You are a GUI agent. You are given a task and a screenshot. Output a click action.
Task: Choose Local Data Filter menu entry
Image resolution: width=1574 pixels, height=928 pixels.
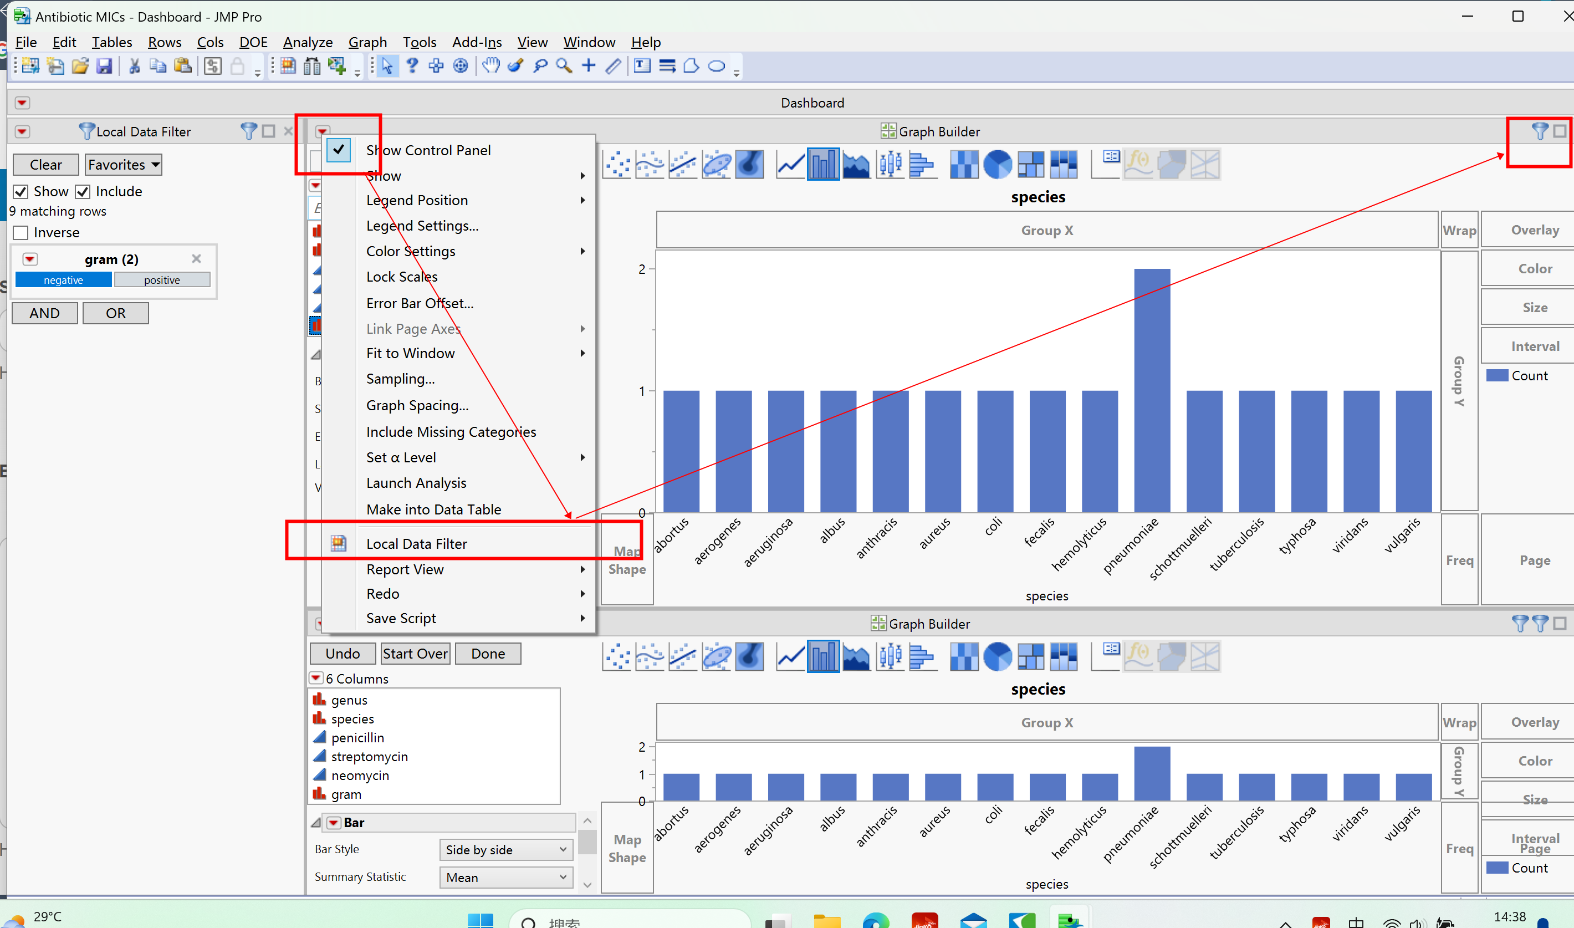(416, 543)
